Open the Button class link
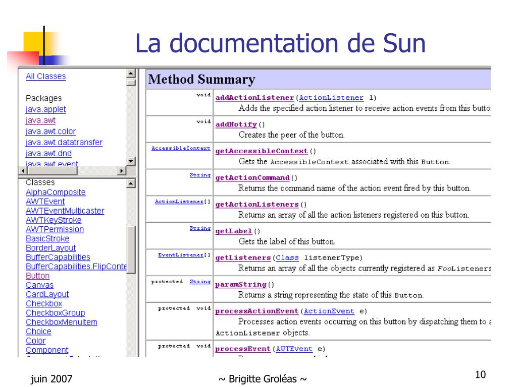 point(37,276)
